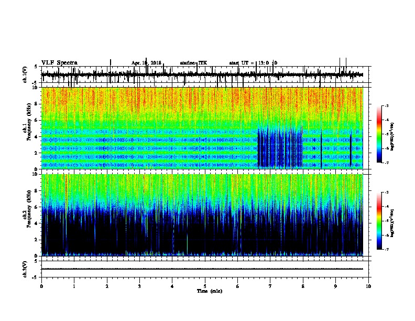The width and height of the screenshot is (415, 321).
Task: Click the "Time (min)" axis label
Action: tap(210, 291)
